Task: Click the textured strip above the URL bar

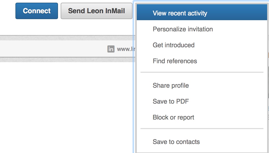Action: tap(67, 38)
